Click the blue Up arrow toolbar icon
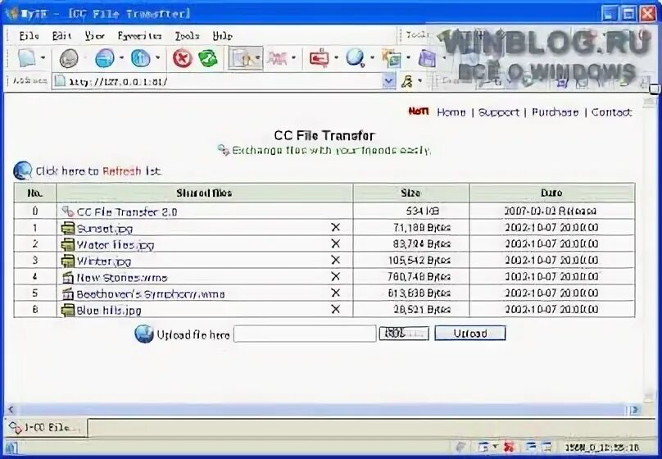The width and height of the screenshot is (662, 459). (x=140, y=58)
